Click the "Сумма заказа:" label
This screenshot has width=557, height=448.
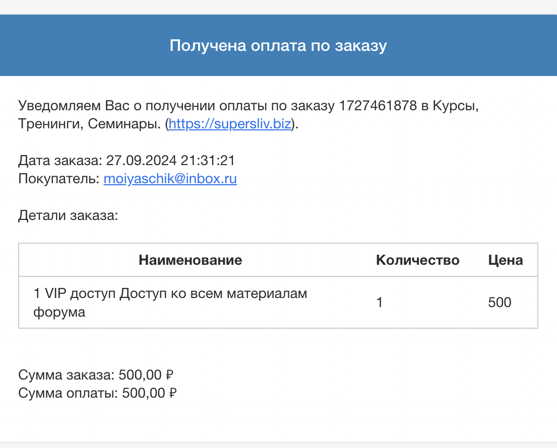[67, 375]
